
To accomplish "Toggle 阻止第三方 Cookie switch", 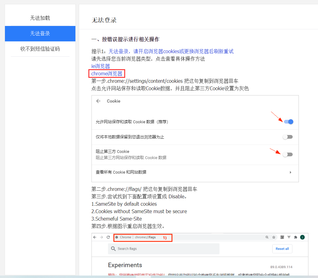I will (x=288, y=154).
